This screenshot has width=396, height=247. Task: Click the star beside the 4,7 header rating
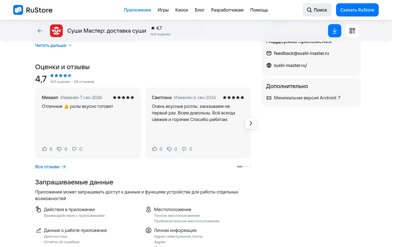(153, 28)
